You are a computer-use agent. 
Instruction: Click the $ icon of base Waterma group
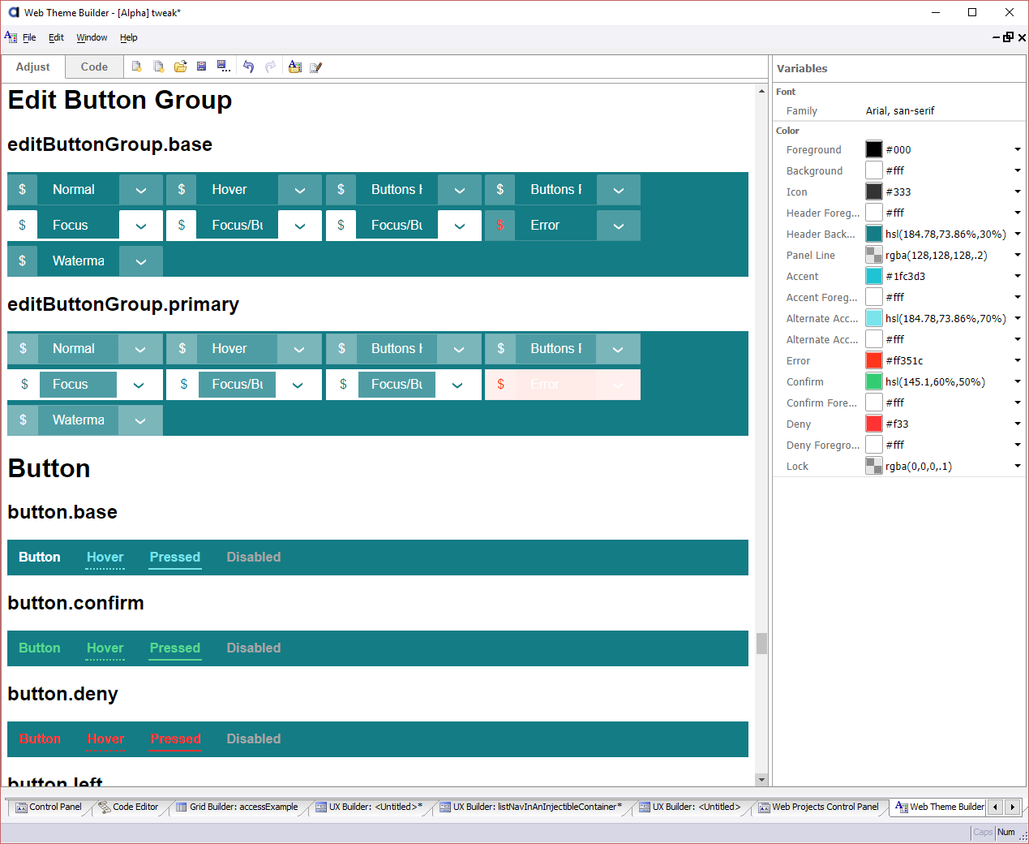23,261
